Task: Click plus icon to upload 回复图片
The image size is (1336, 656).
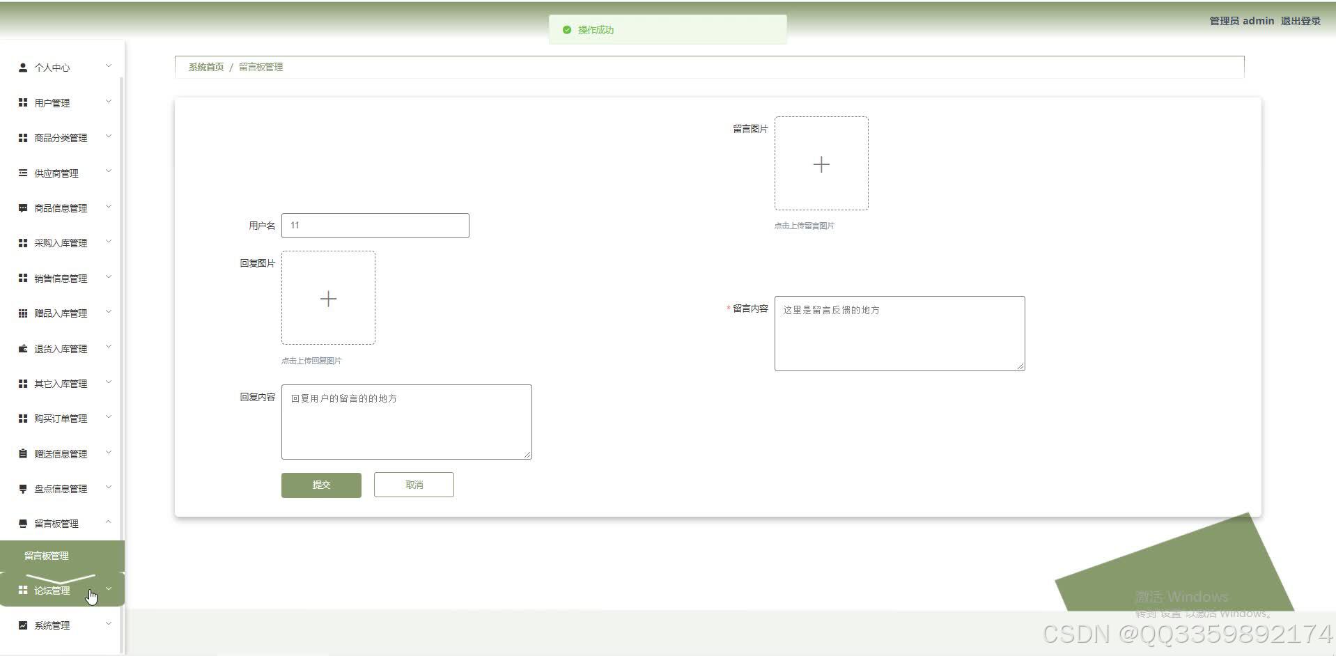Action: coord(328,299)
